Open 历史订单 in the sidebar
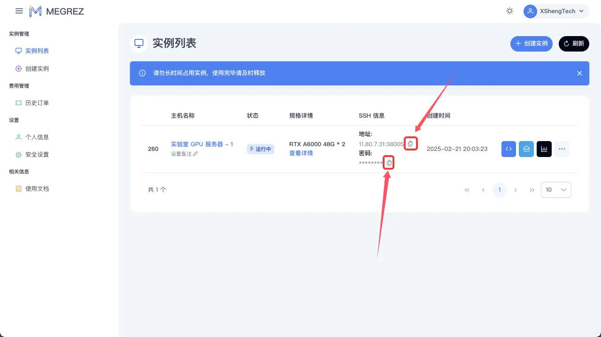Viewport: 601px width, 337px height. click(x=38, y=103)
